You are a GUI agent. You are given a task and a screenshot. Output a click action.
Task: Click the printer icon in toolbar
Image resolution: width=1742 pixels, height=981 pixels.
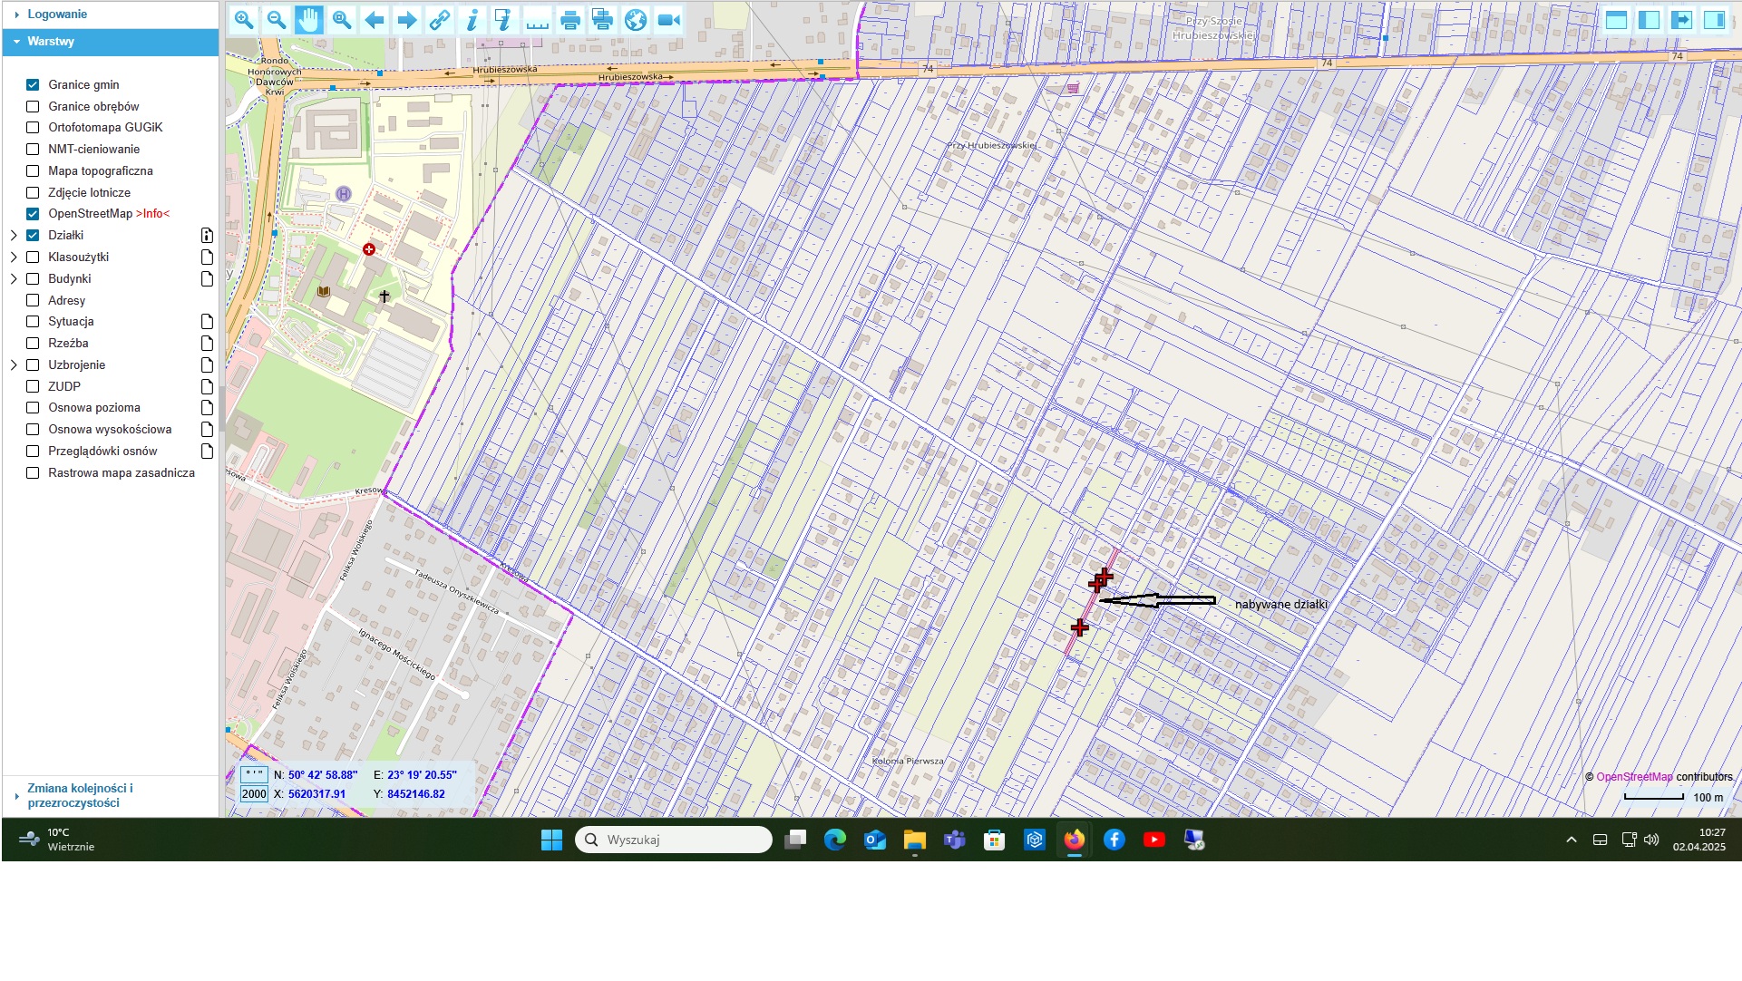tap(570, 20)
